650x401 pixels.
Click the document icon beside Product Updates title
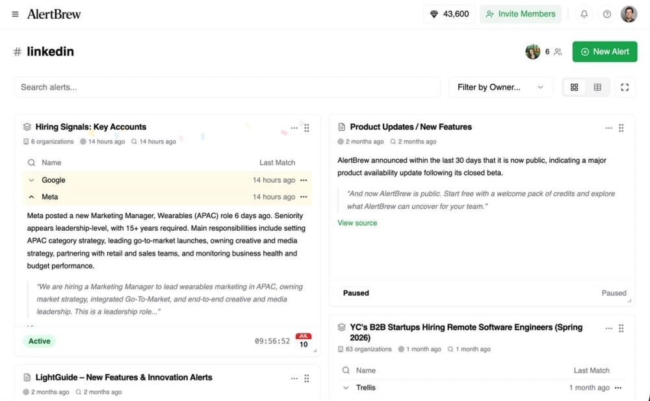coord(342,127)
